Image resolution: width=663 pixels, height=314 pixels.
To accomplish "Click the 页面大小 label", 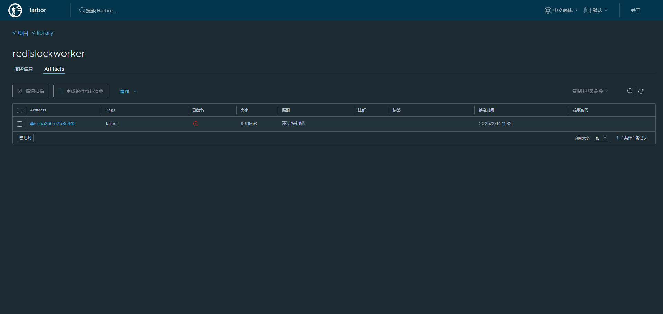I will pyautogui.click(x=582, y=138).
